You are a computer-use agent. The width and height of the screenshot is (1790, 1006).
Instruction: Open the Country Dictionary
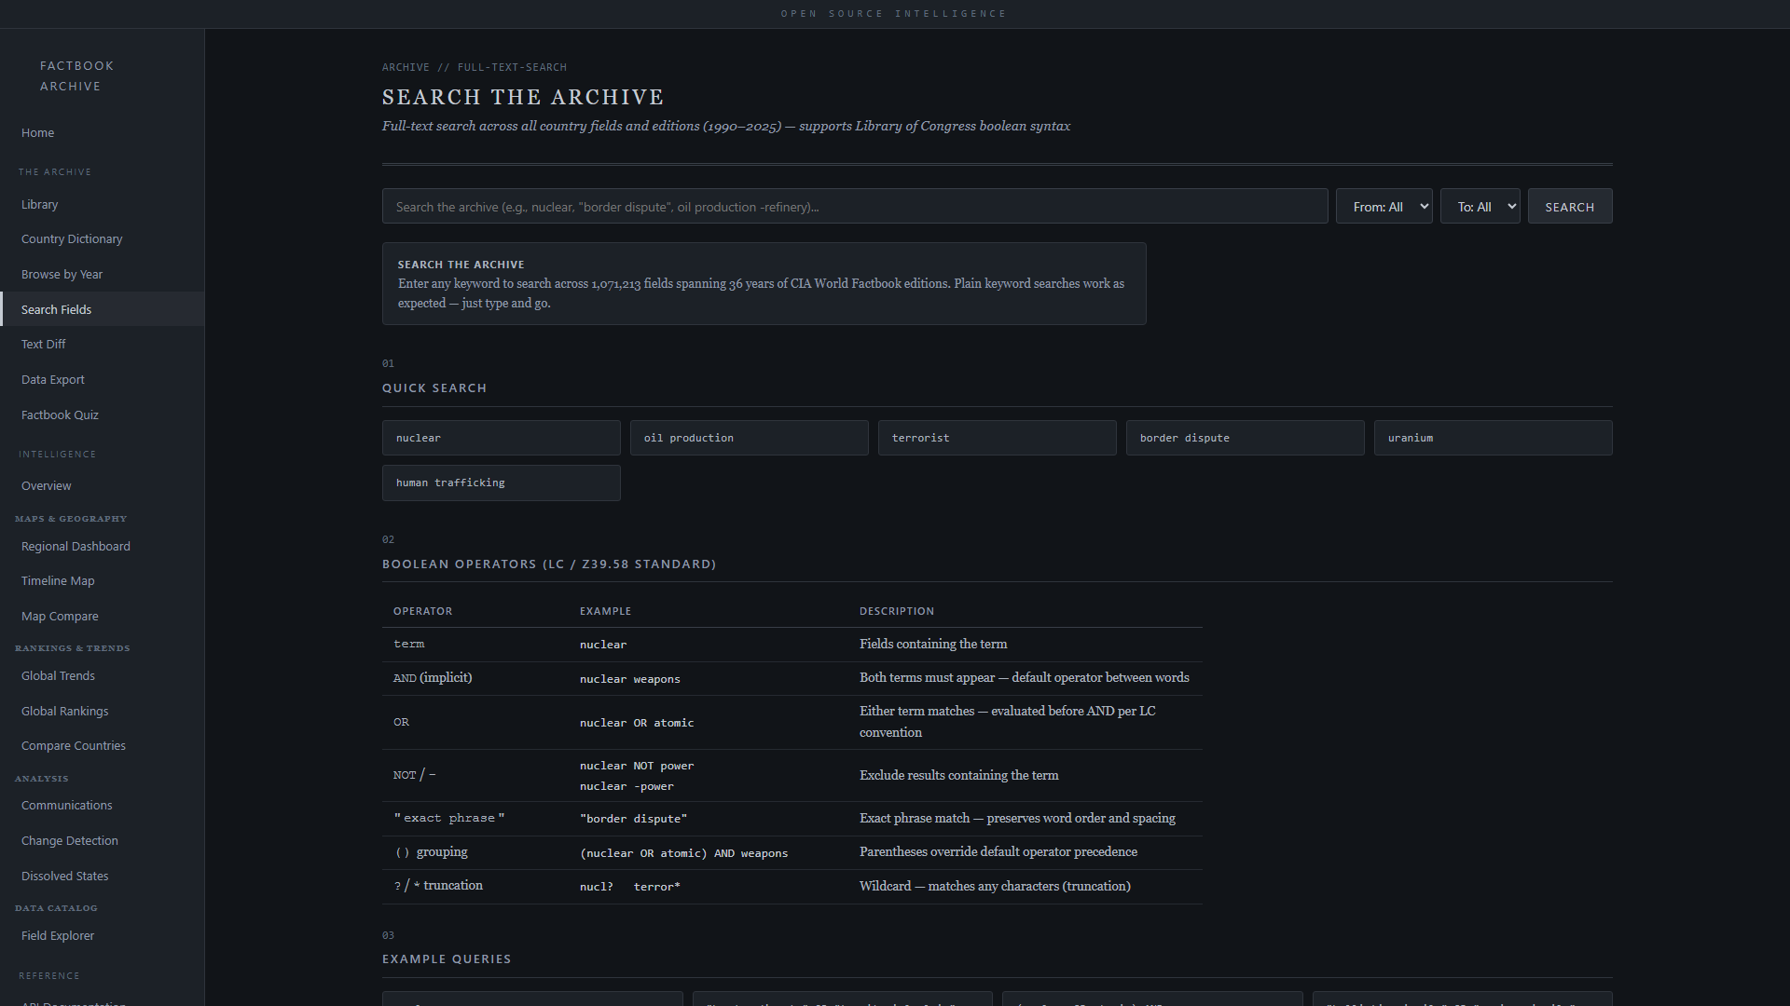coord(72,238)
